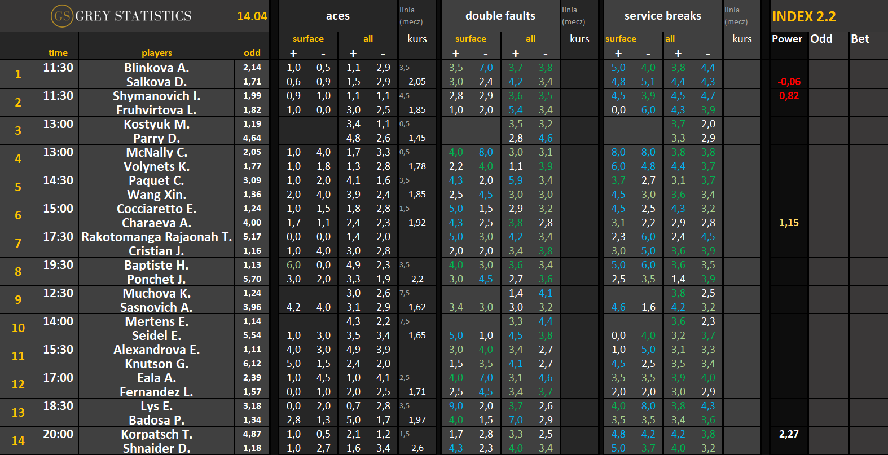
Task: Select the date cell 14.04
Action: [252, 16]
